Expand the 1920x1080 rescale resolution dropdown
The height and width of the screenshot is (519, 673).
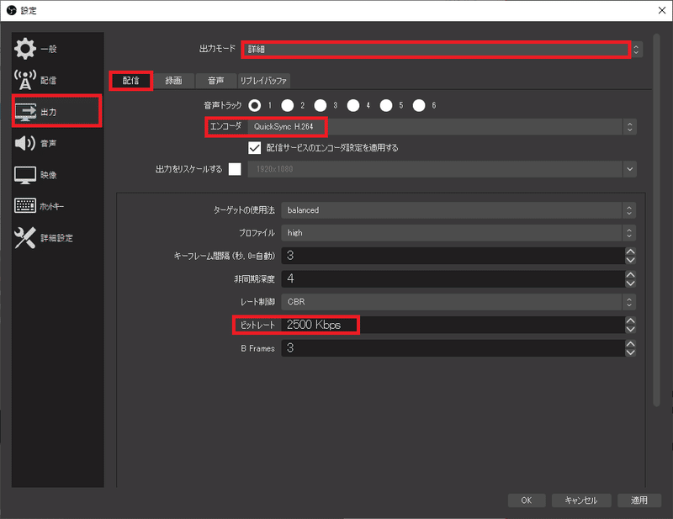[442, 169]
